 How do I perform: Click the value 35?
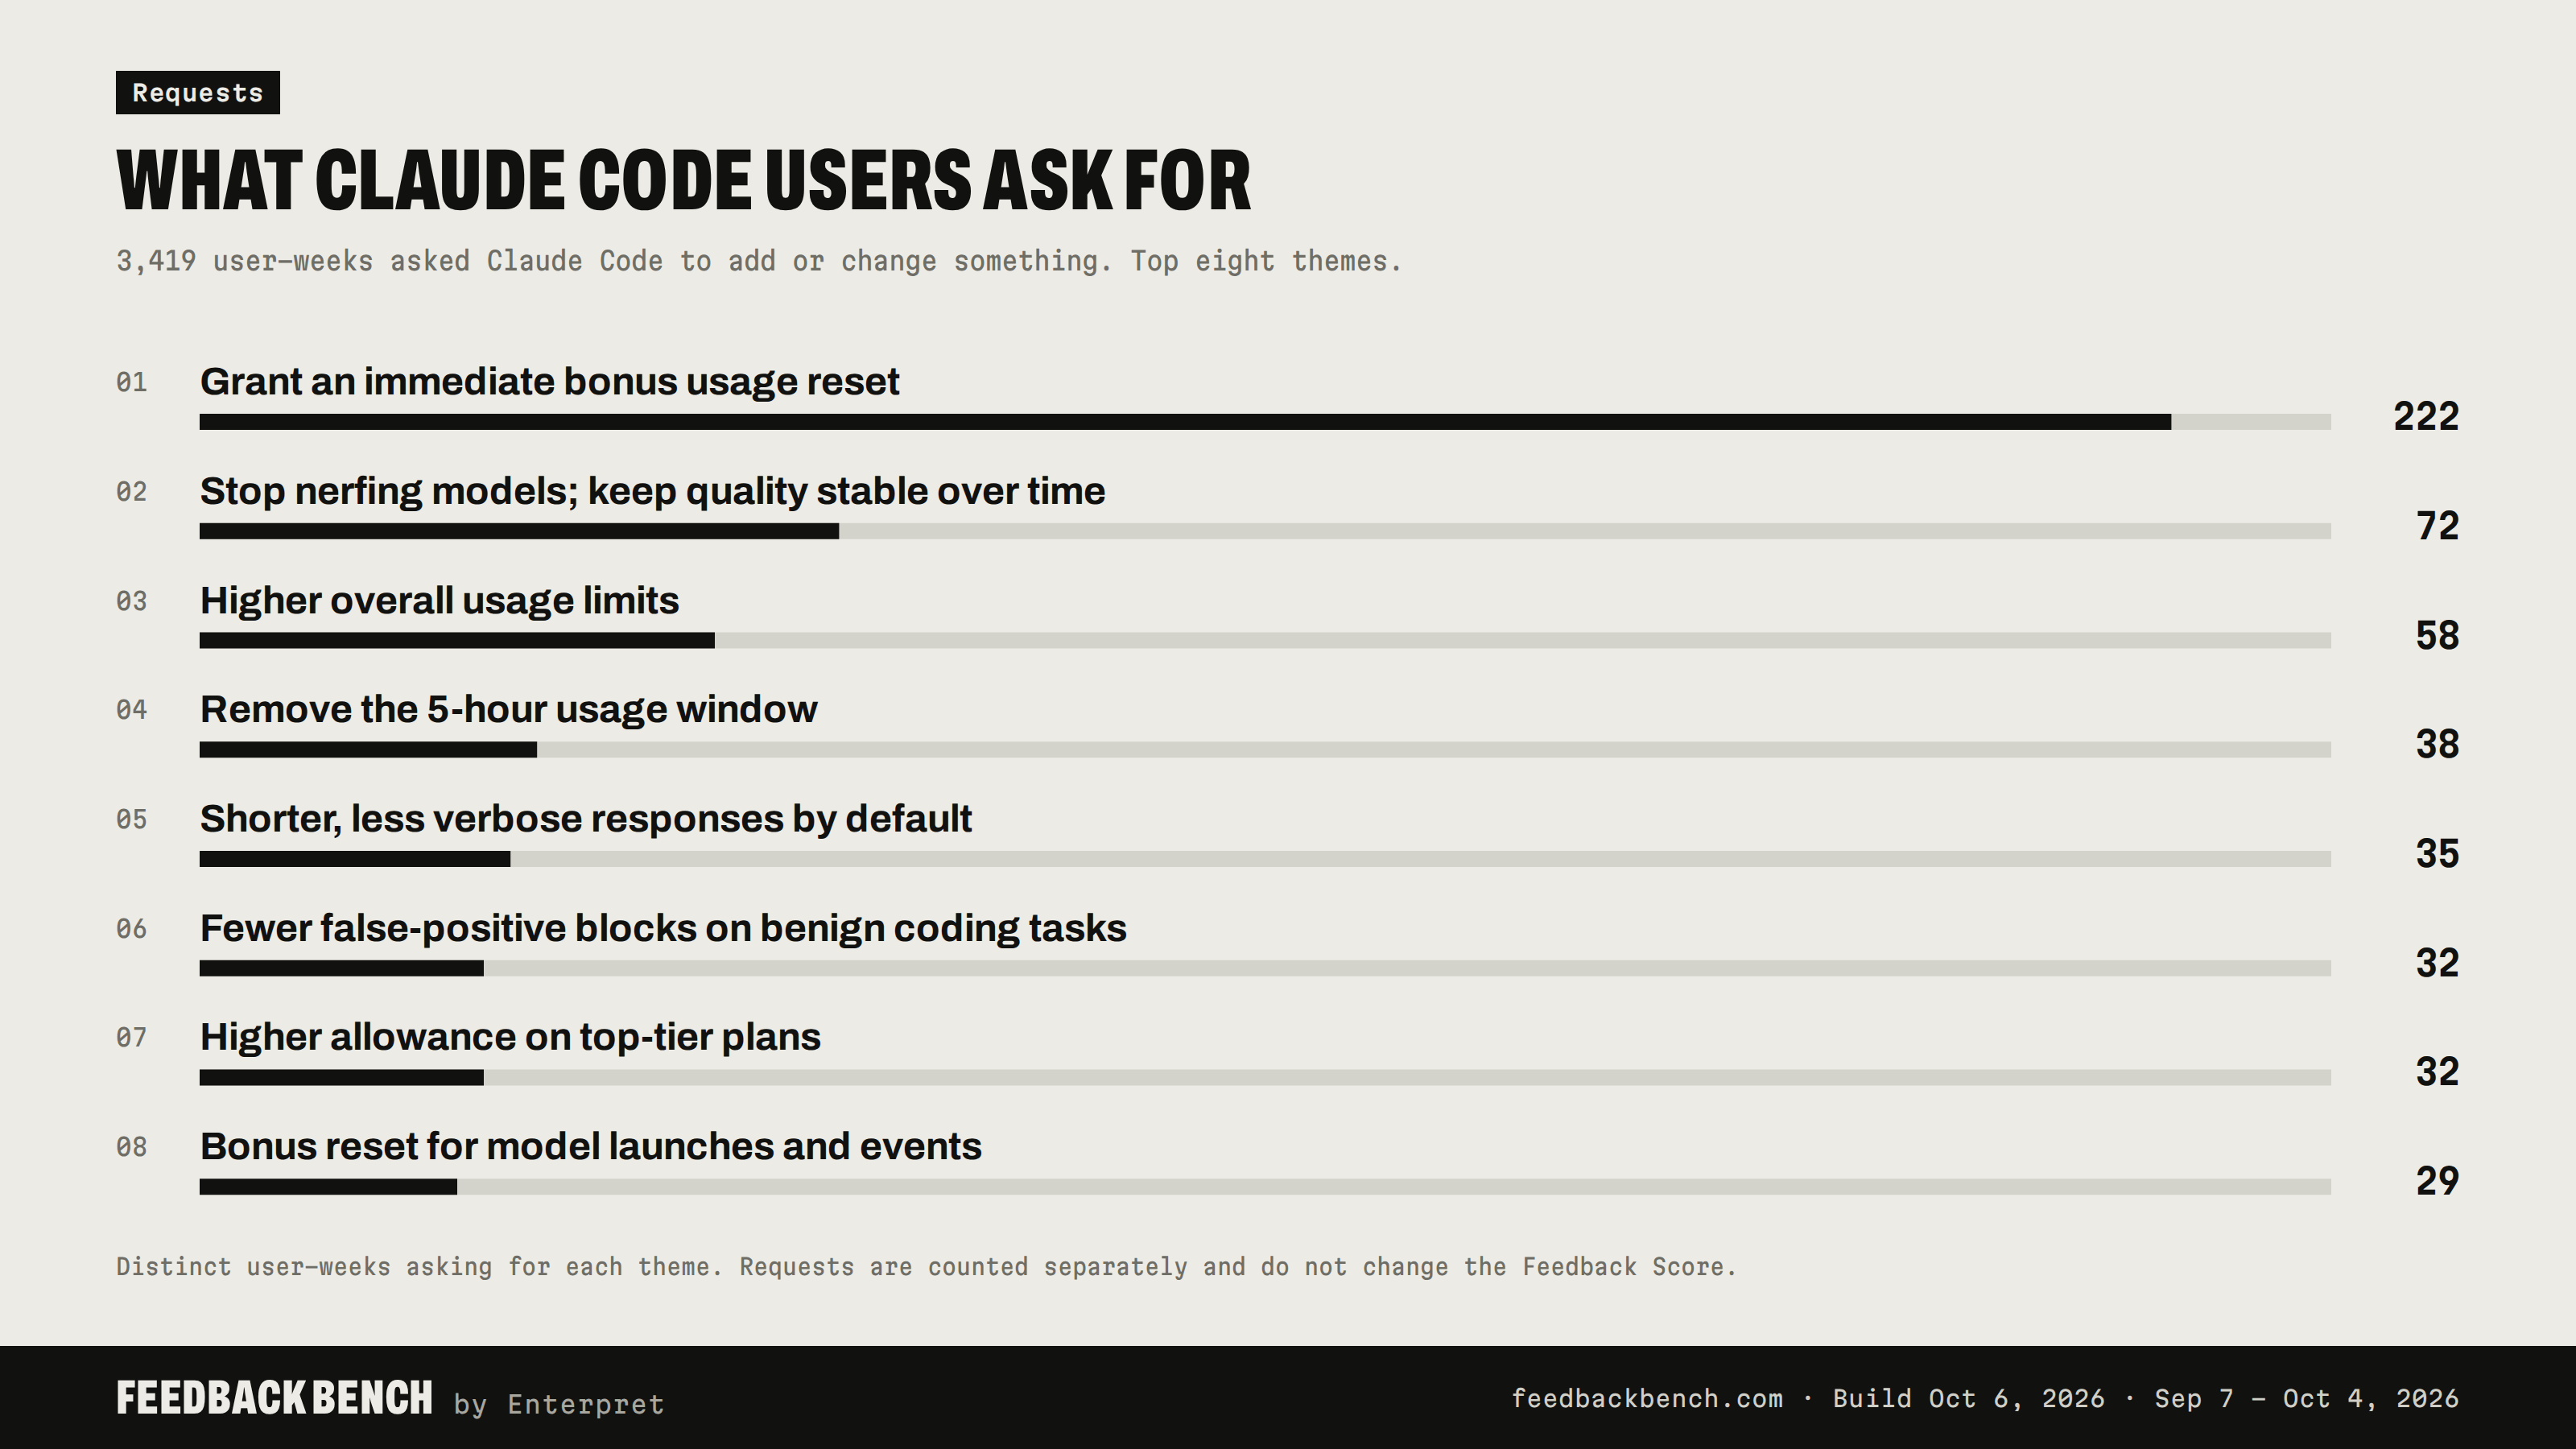(2437, 854)
